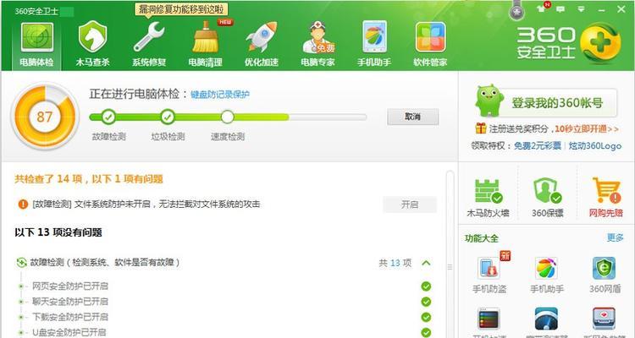635x338 pixels.
Task: Open the 电脑体检 radar icon tab
Action: click(37, 44)
